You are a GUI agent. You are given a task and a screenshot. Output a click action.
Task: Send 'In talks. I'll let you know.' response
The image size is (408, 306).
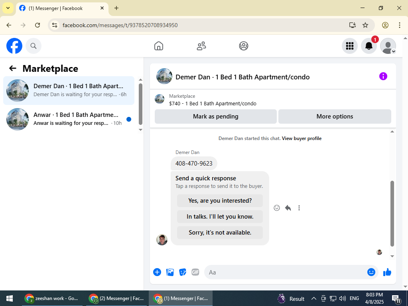(220, 217)
